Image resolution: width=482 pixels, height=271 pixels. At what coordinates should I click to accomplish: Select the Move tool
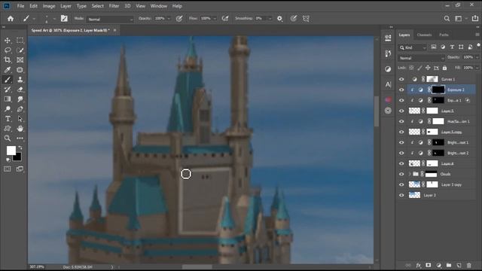[x=8, y=40]
